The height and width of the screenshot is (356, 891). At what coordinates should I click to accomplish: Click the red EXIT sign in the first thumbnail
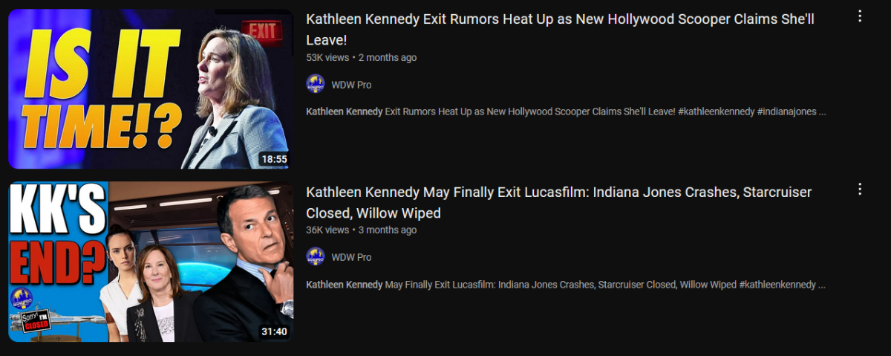point(262,32)
